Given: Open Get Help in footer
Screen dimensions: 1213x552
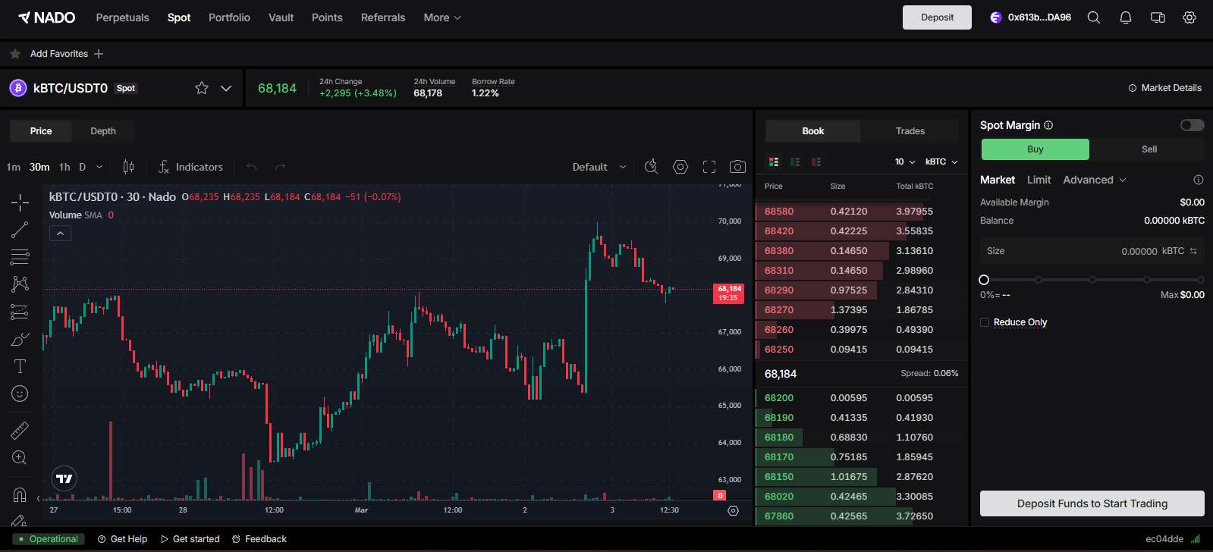Looking at the screenshot, I should 122,539.
